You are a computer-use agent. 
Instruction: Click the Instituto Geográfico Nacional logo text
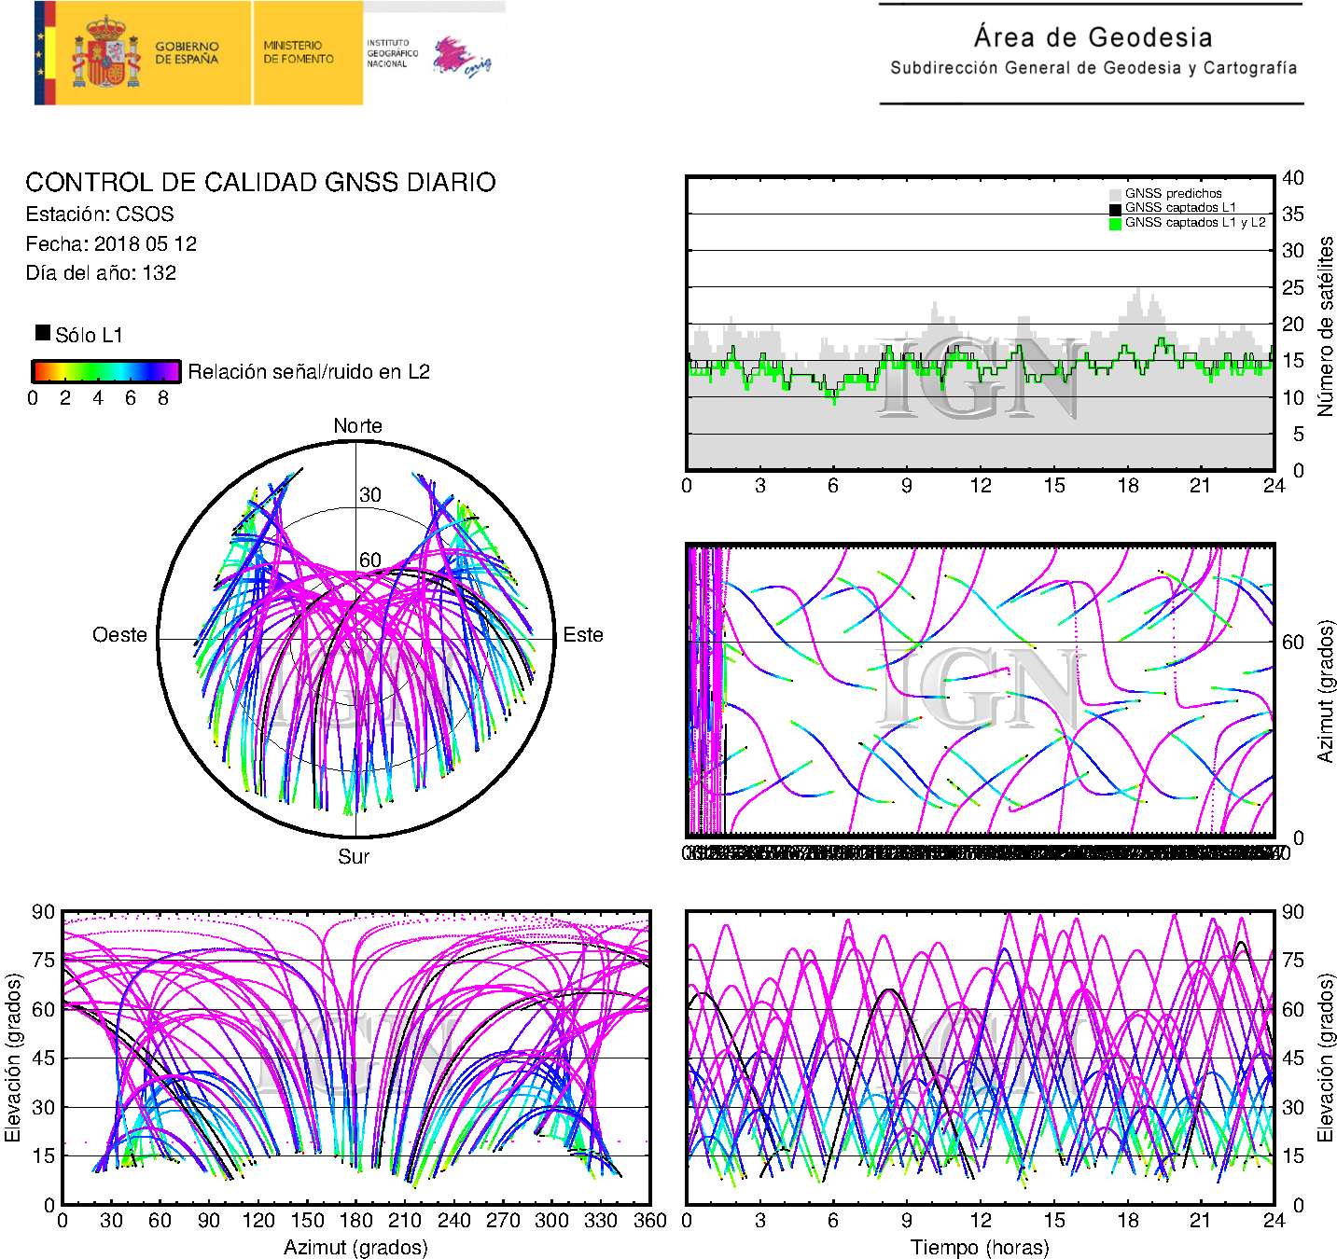point(392,53)
